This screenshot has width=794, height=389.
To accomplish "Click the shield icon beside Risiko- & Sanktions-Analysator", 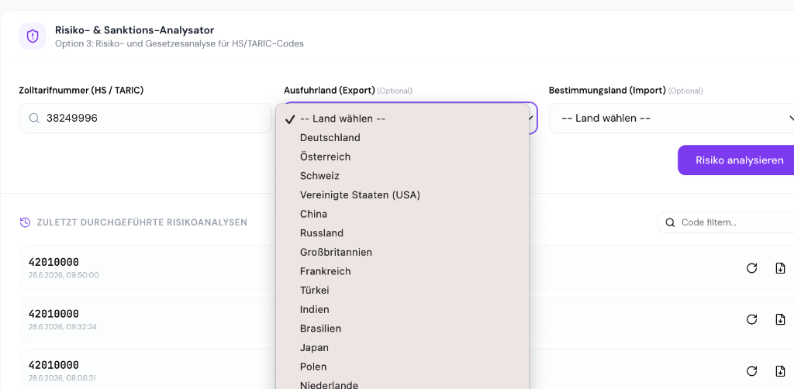I will click(x=33, y=36).
